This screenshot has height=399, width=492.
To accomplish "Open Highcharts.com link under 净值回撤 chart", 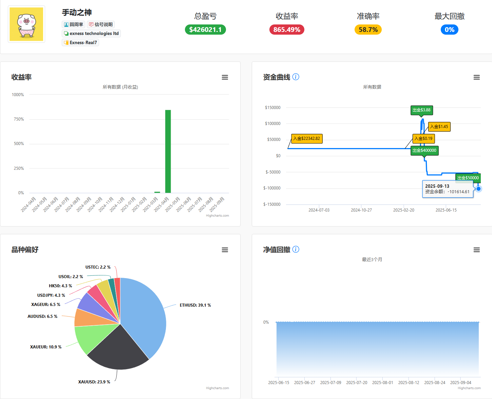I will (x=469, y=388).
